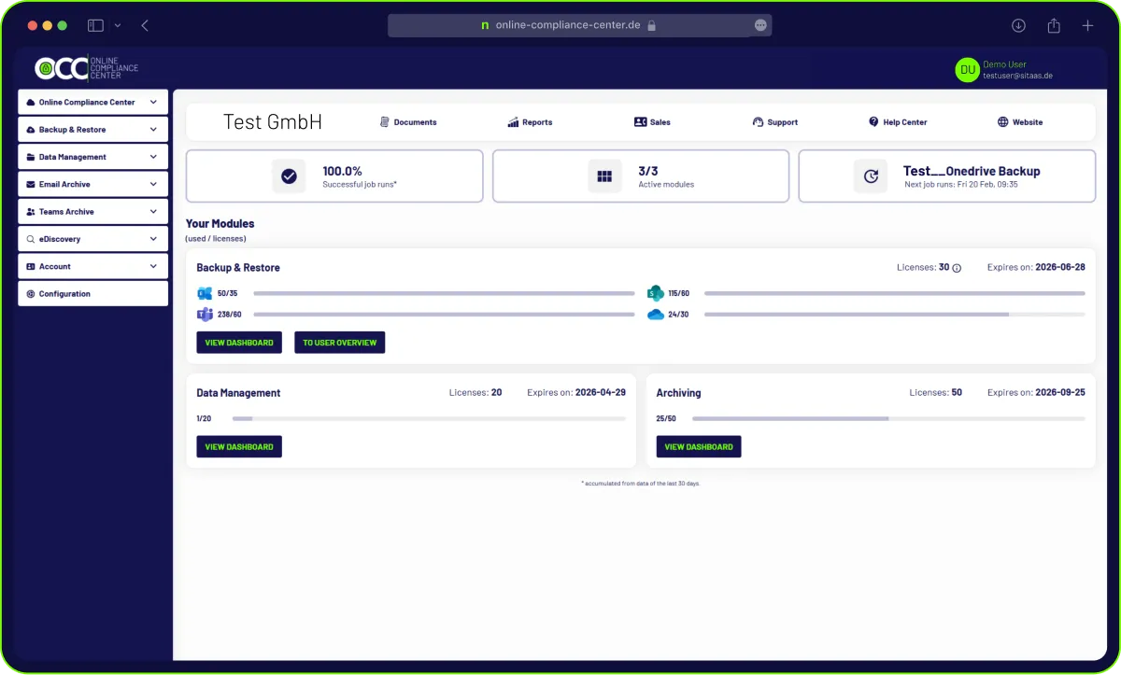Select the OneDrive backup icon

[654, 315]
